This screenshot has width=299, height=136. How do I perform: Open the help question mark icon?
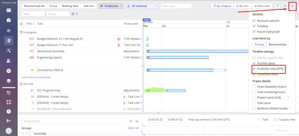pyautogui.click(x=9, y=111)
